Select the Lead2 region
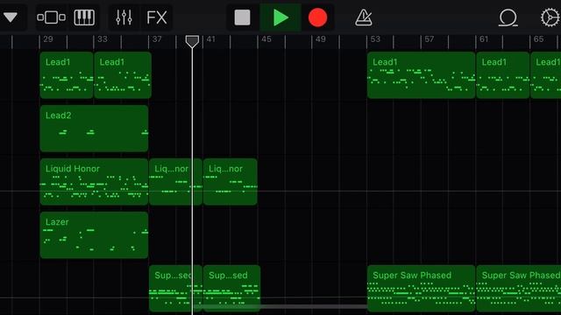The height and width of the screenshot is (315, 561). [x=94, y=129]
